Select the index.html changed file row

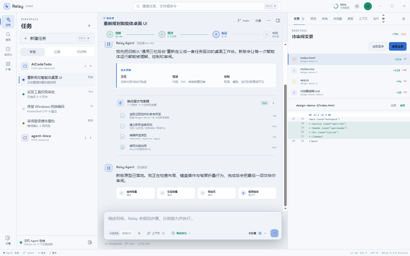pyautogui.click(x=349, y=59)
